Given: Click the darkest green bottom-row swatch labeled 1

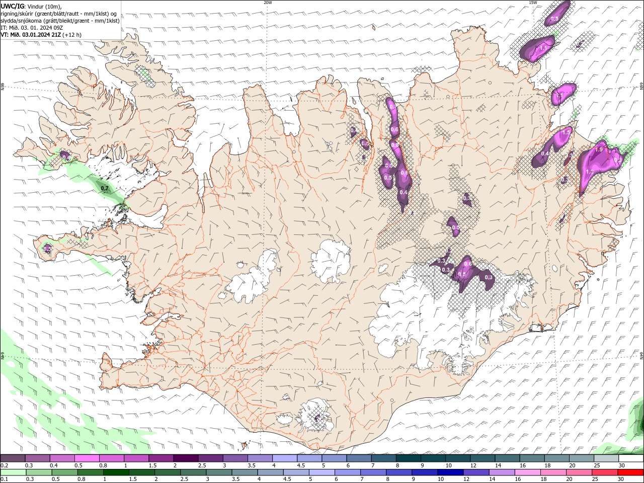Looking at the screenshot, I should tap(116, 472).
